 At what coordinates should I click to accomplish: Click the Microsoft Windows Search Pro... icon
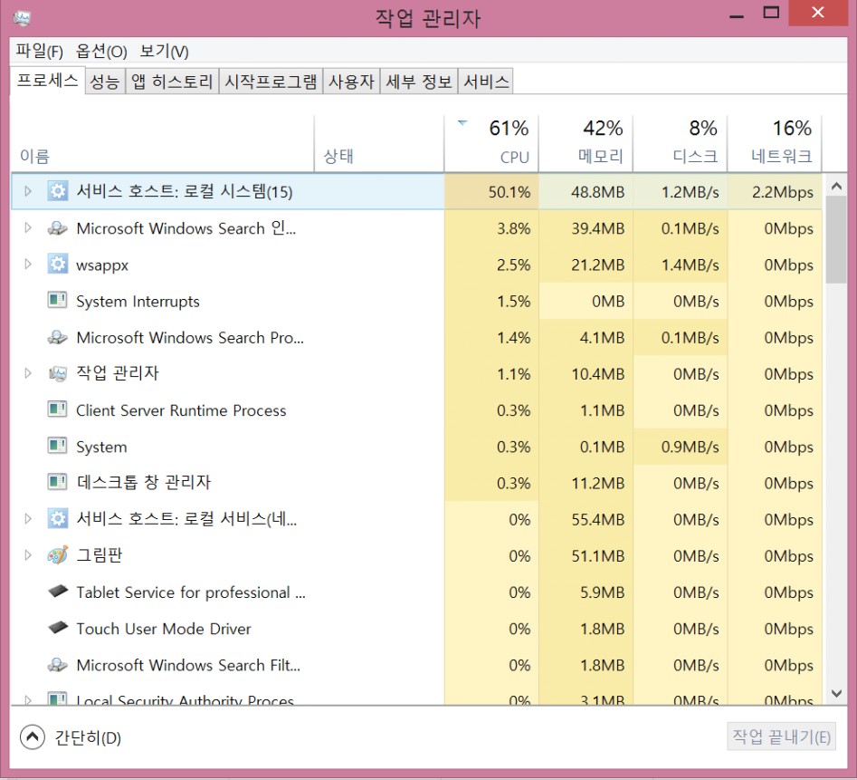[x=57, y=338]
